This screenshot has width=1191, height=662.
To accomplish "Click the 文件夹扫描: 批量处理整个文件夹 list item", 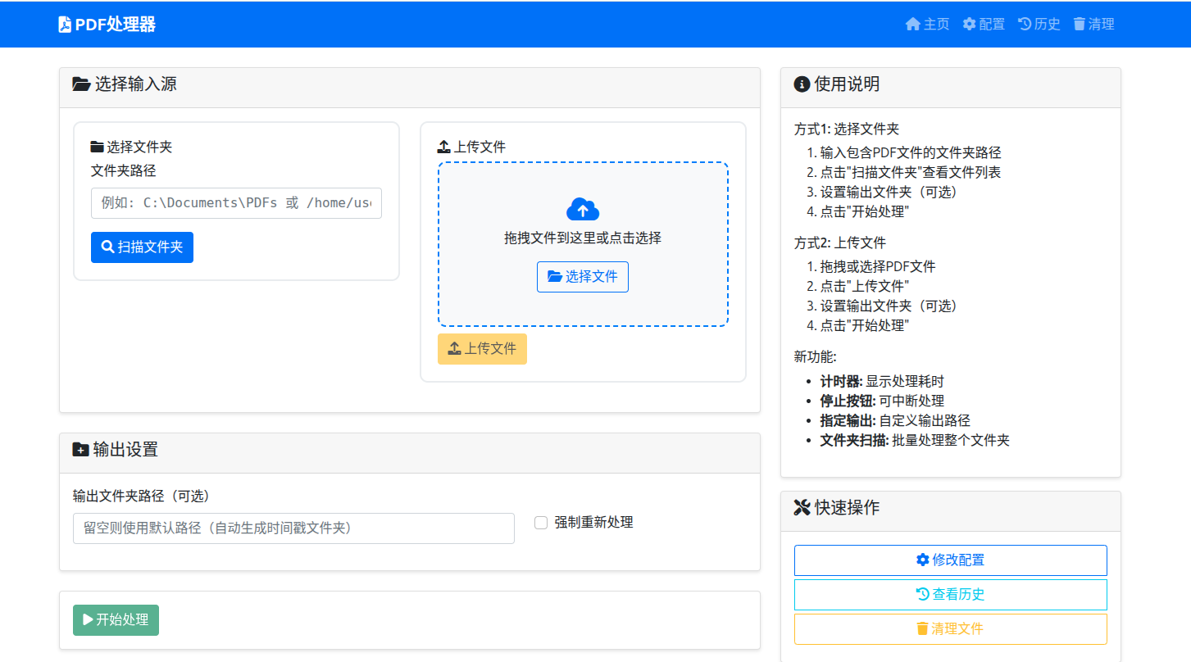I will (x=915, y=441).
